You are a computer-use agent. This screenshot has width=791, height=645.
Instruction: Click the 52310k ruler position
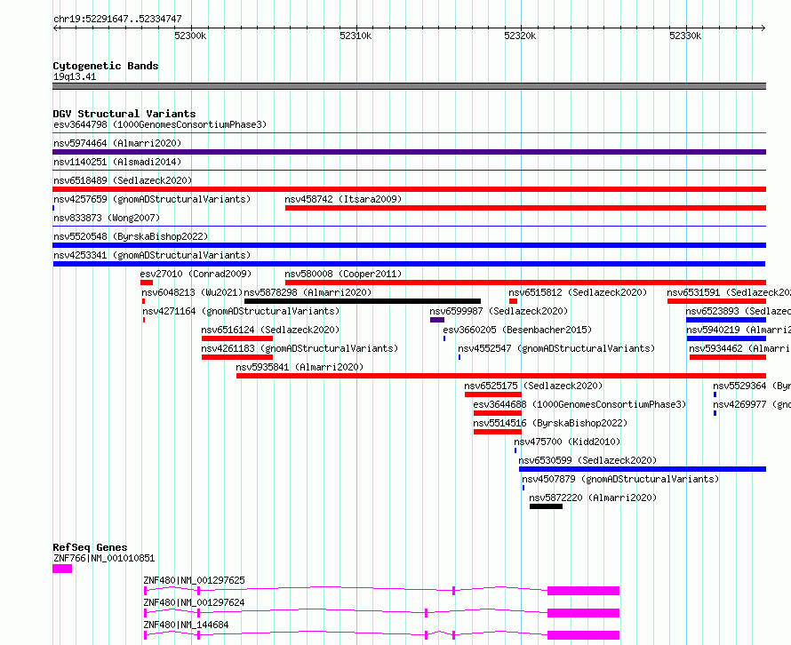point(356,36)
